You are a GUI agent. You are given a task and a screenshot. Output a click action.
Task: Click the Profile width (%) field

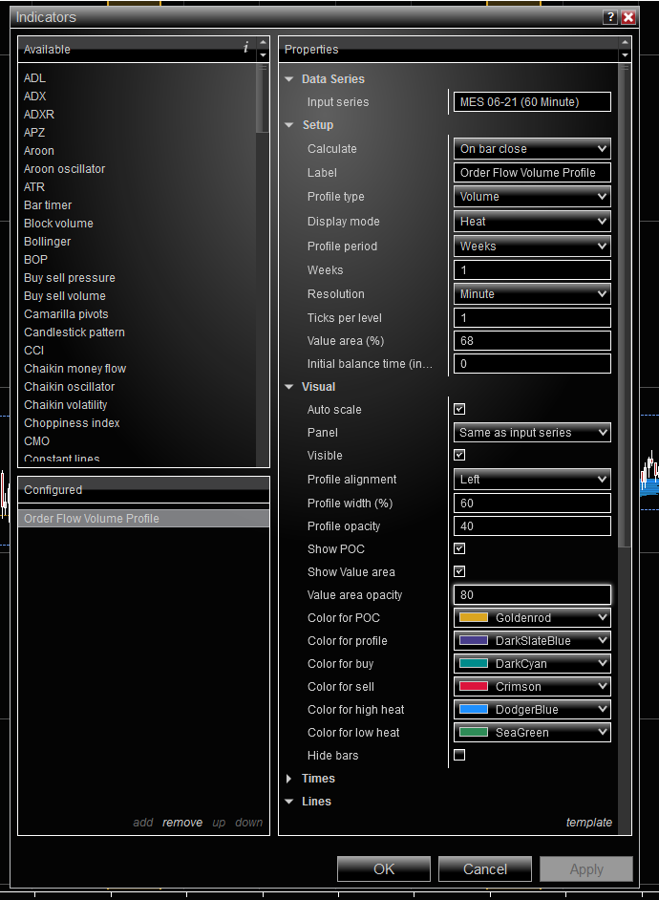coord(532,503)
